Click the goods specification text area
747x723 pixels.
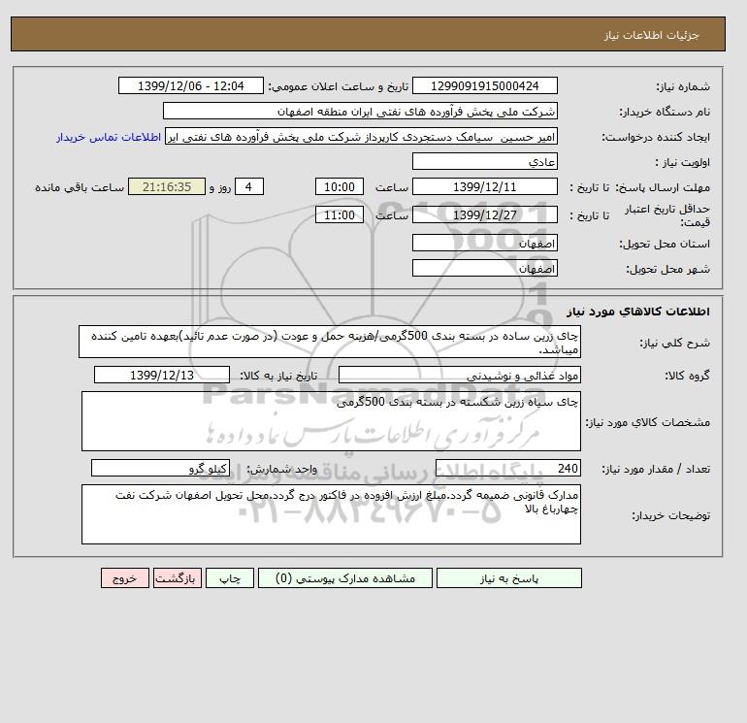pyautogui.click(x=331, y=421)
